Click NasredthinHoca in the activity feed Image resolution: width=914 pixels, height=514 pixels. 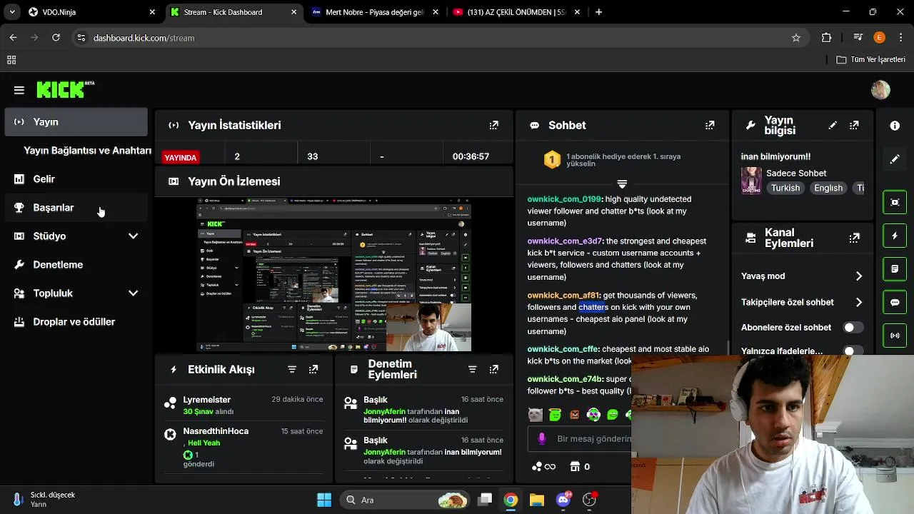tap(216, 431)
